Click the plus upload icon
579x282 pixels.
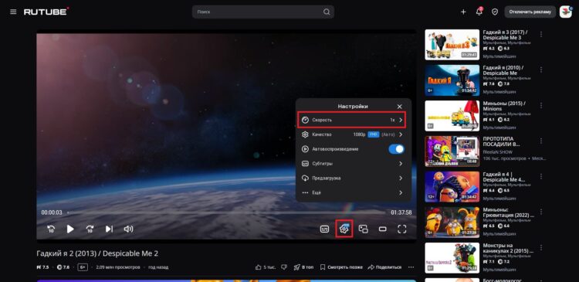pyautogui.click(x=463, y=12)
